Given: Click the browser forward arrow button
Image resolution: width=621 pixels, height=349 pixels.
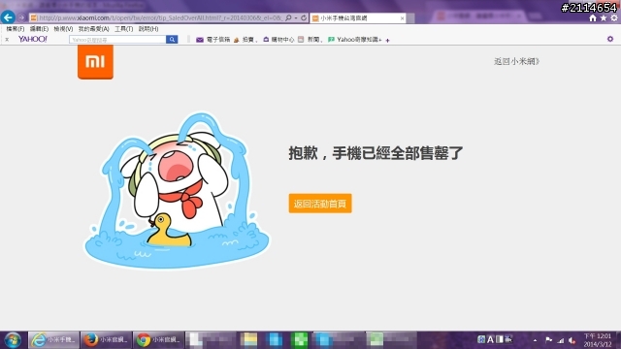Looking at the screenshot, I should click(21, 17).
